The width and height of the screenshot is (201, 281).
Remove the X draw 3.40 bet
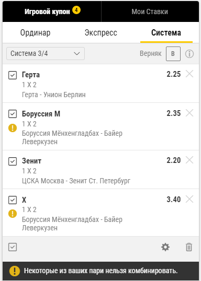[x=189, y=199]
